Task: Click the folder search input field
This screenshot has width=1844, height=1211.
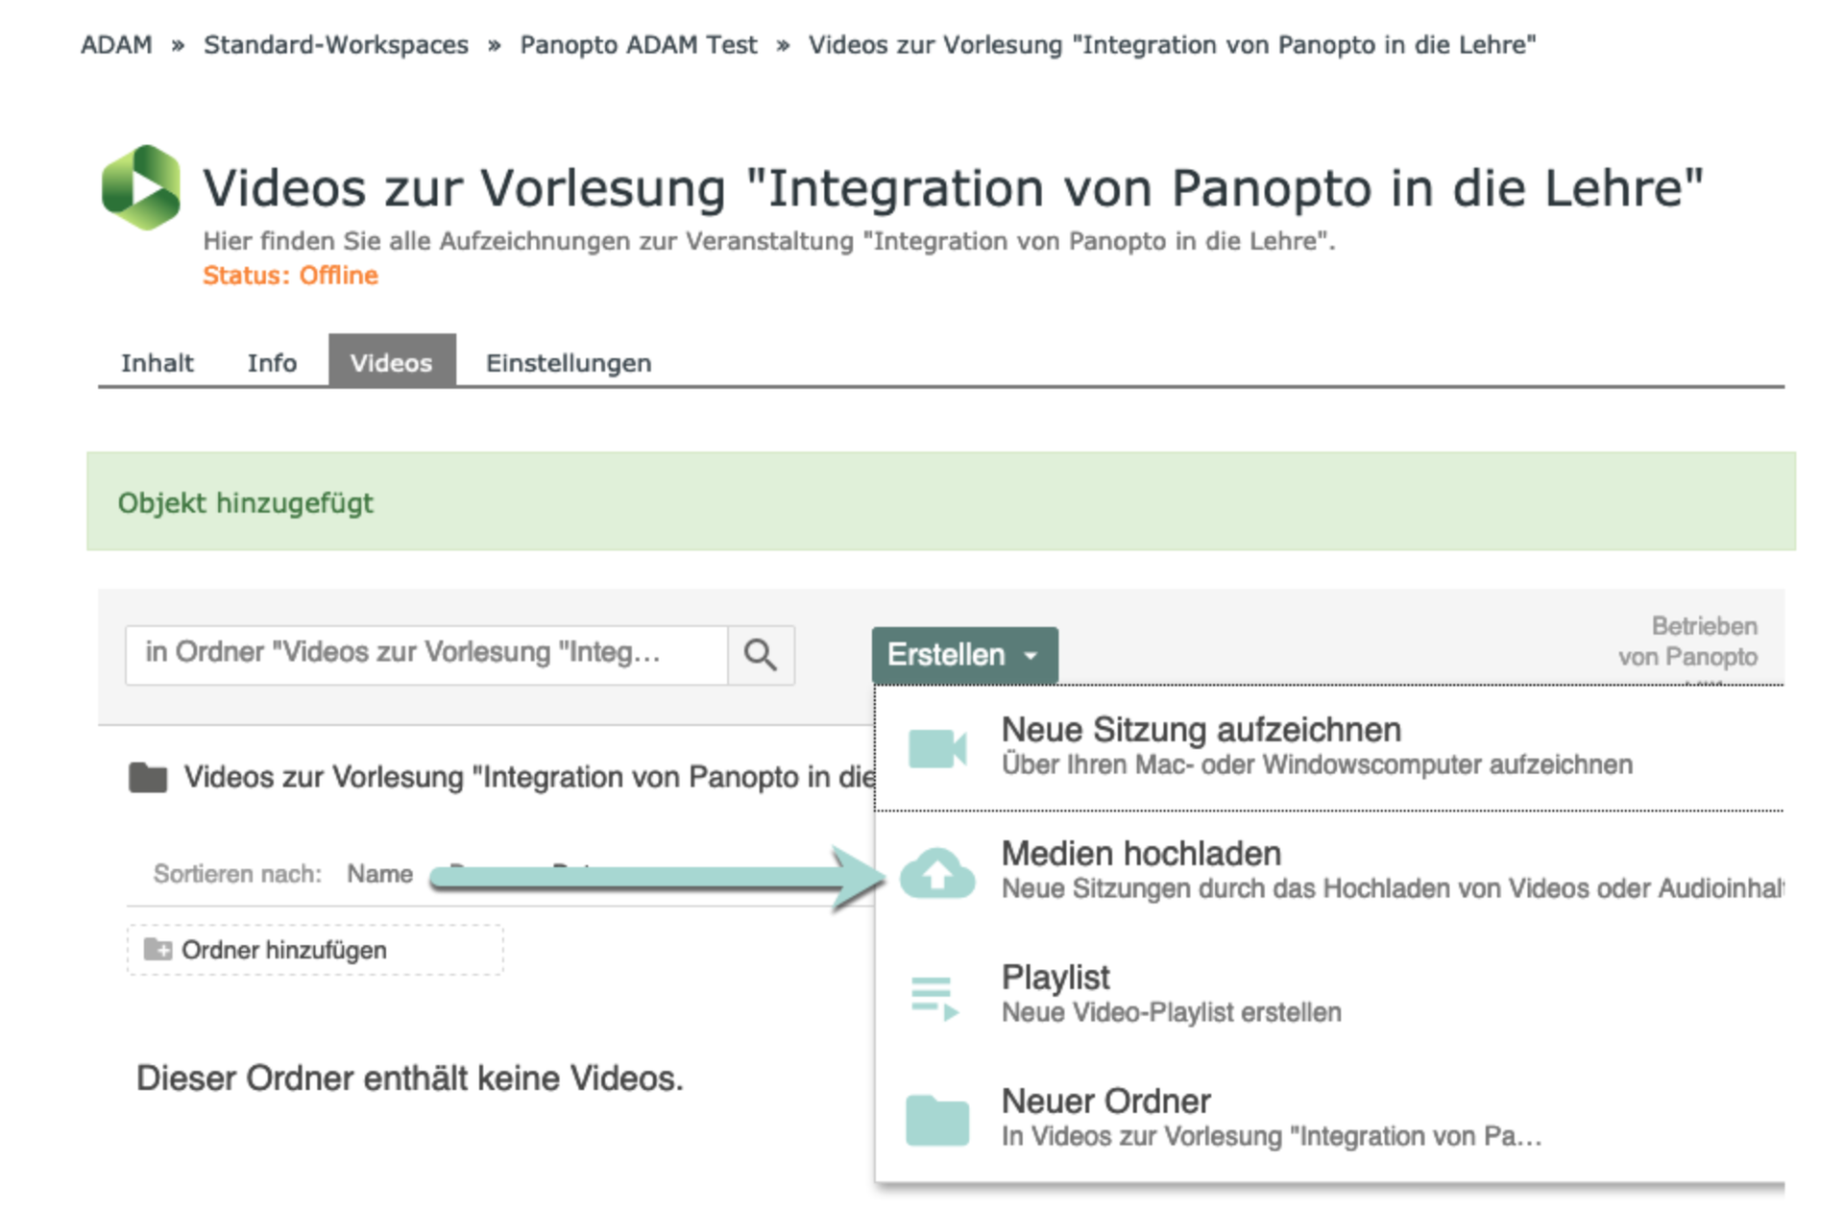Action: pyautogui.click(x=425, y=655)
